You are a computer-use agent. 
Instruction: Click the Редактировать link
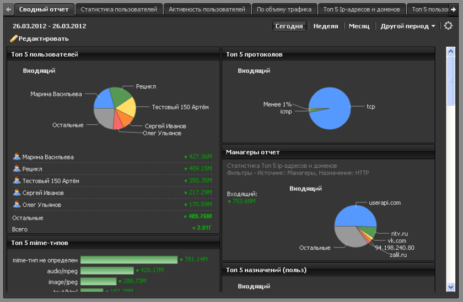click(x=43, y=39)
